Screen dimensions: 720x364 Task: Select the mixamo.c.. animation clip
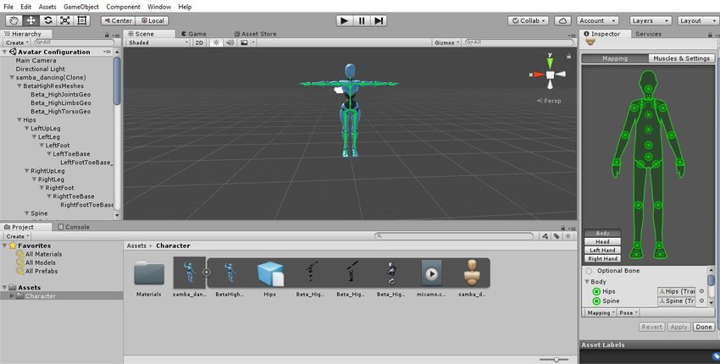431,273
